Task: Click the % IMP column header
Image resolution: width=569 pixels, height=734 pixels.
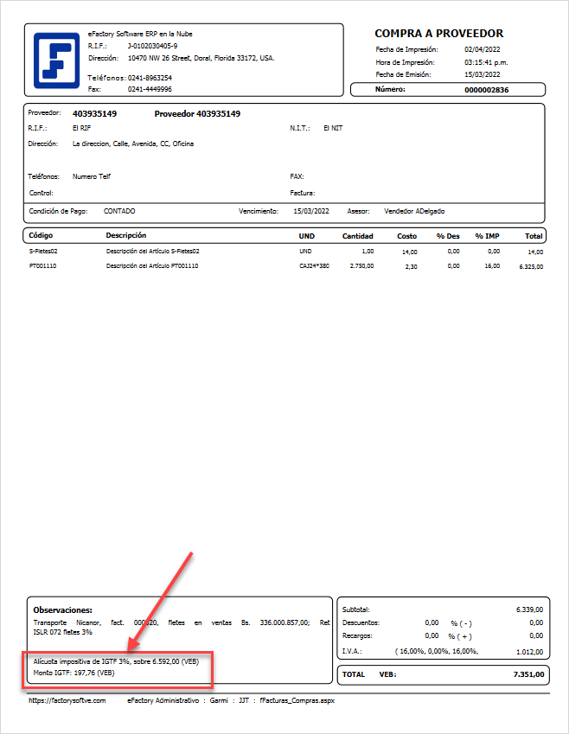Action: (487, 236)
